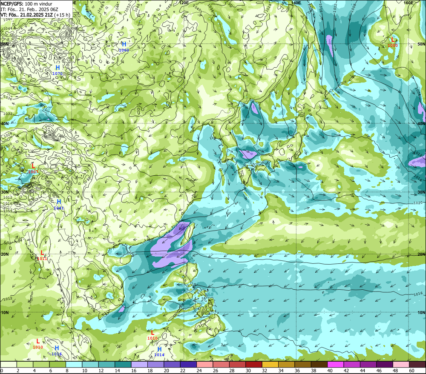Pick the dark purple 46–48 legend swatch
426x374 pixels.
point(384,364)
